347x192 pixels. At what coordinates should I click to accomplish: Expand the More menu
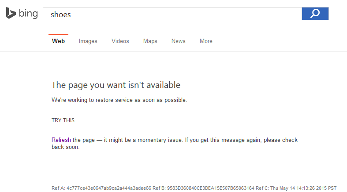tap(206, 41)
